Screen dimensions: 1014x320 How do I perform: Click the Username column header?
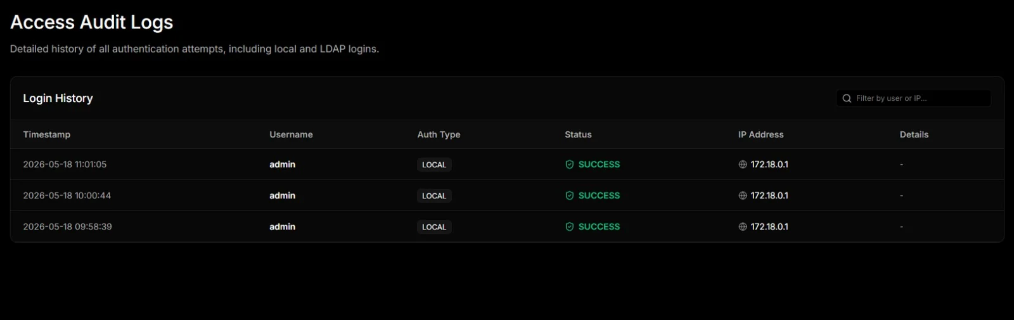pyautogui.click(x=291, y=134)
